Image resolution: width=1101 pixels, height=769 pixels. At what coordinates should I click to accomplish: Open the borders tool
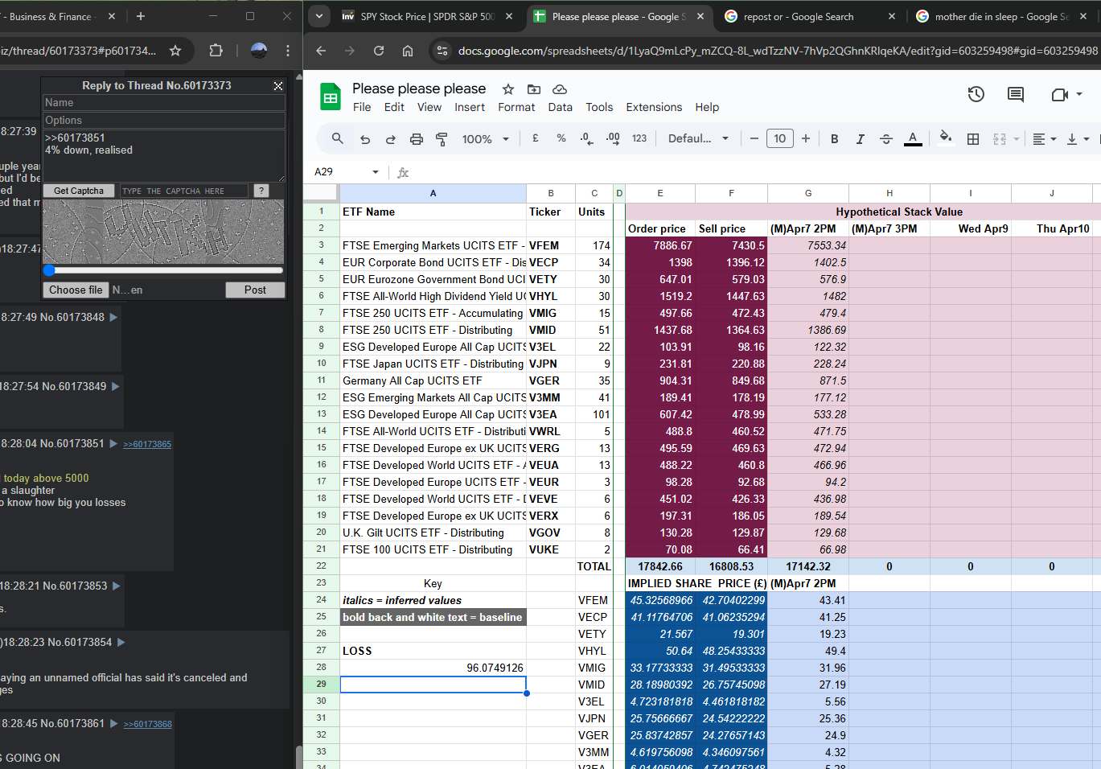(x=973, y=139)
